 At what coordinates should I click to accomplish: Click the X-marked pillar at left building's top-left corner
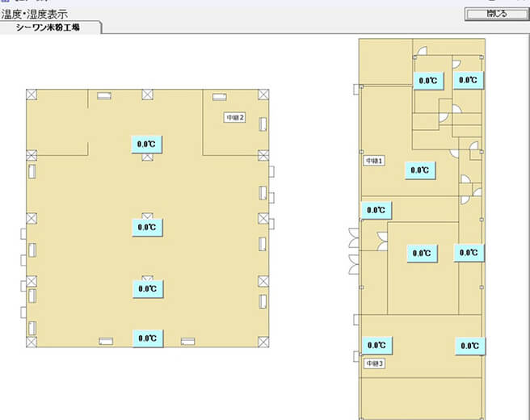tap(32, 94)
